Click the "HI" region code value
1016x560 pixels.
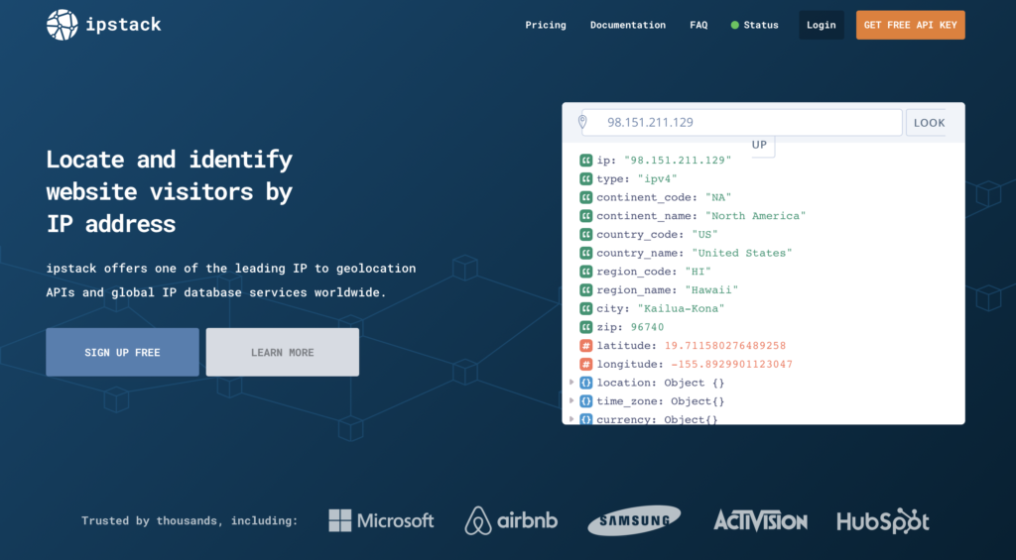pos(698,272)
